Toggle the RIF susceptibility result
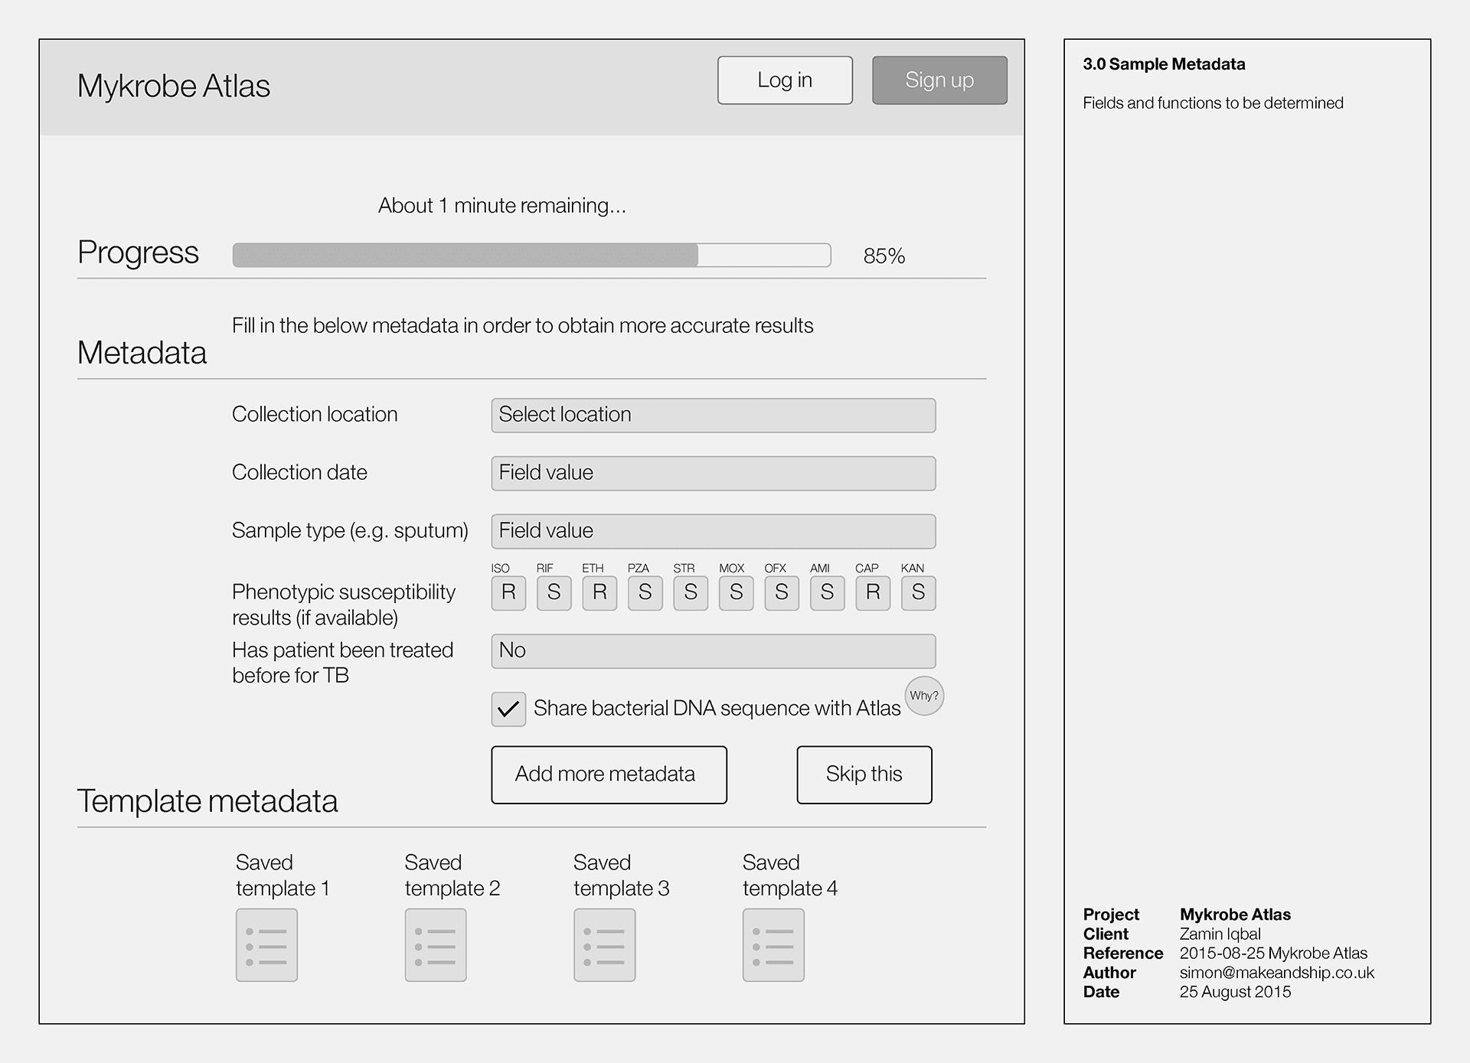Viewport: 1470px width, 1063px height. [x=554, y=592]
